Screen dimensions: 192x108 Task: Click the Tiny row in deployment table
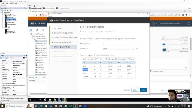109,63
